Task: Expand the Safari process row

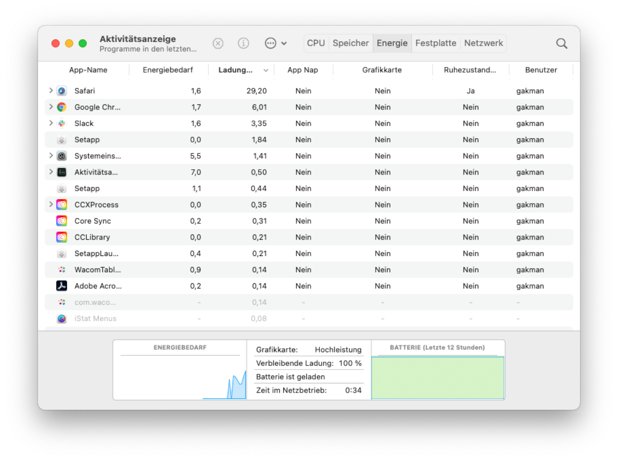Action: tap(51, 91)
